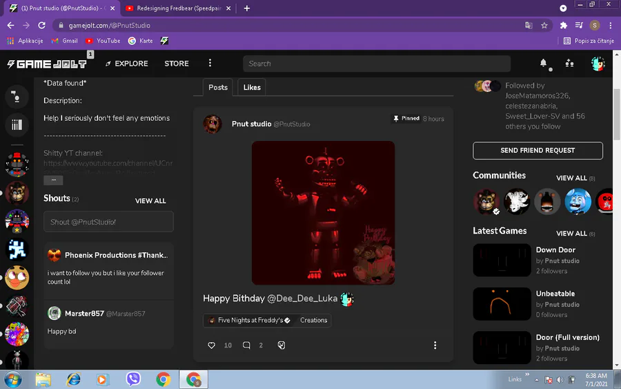This screenshot has width=621, height=389.
Task: Open Viber from the taskbar
Action: point(133,379)
